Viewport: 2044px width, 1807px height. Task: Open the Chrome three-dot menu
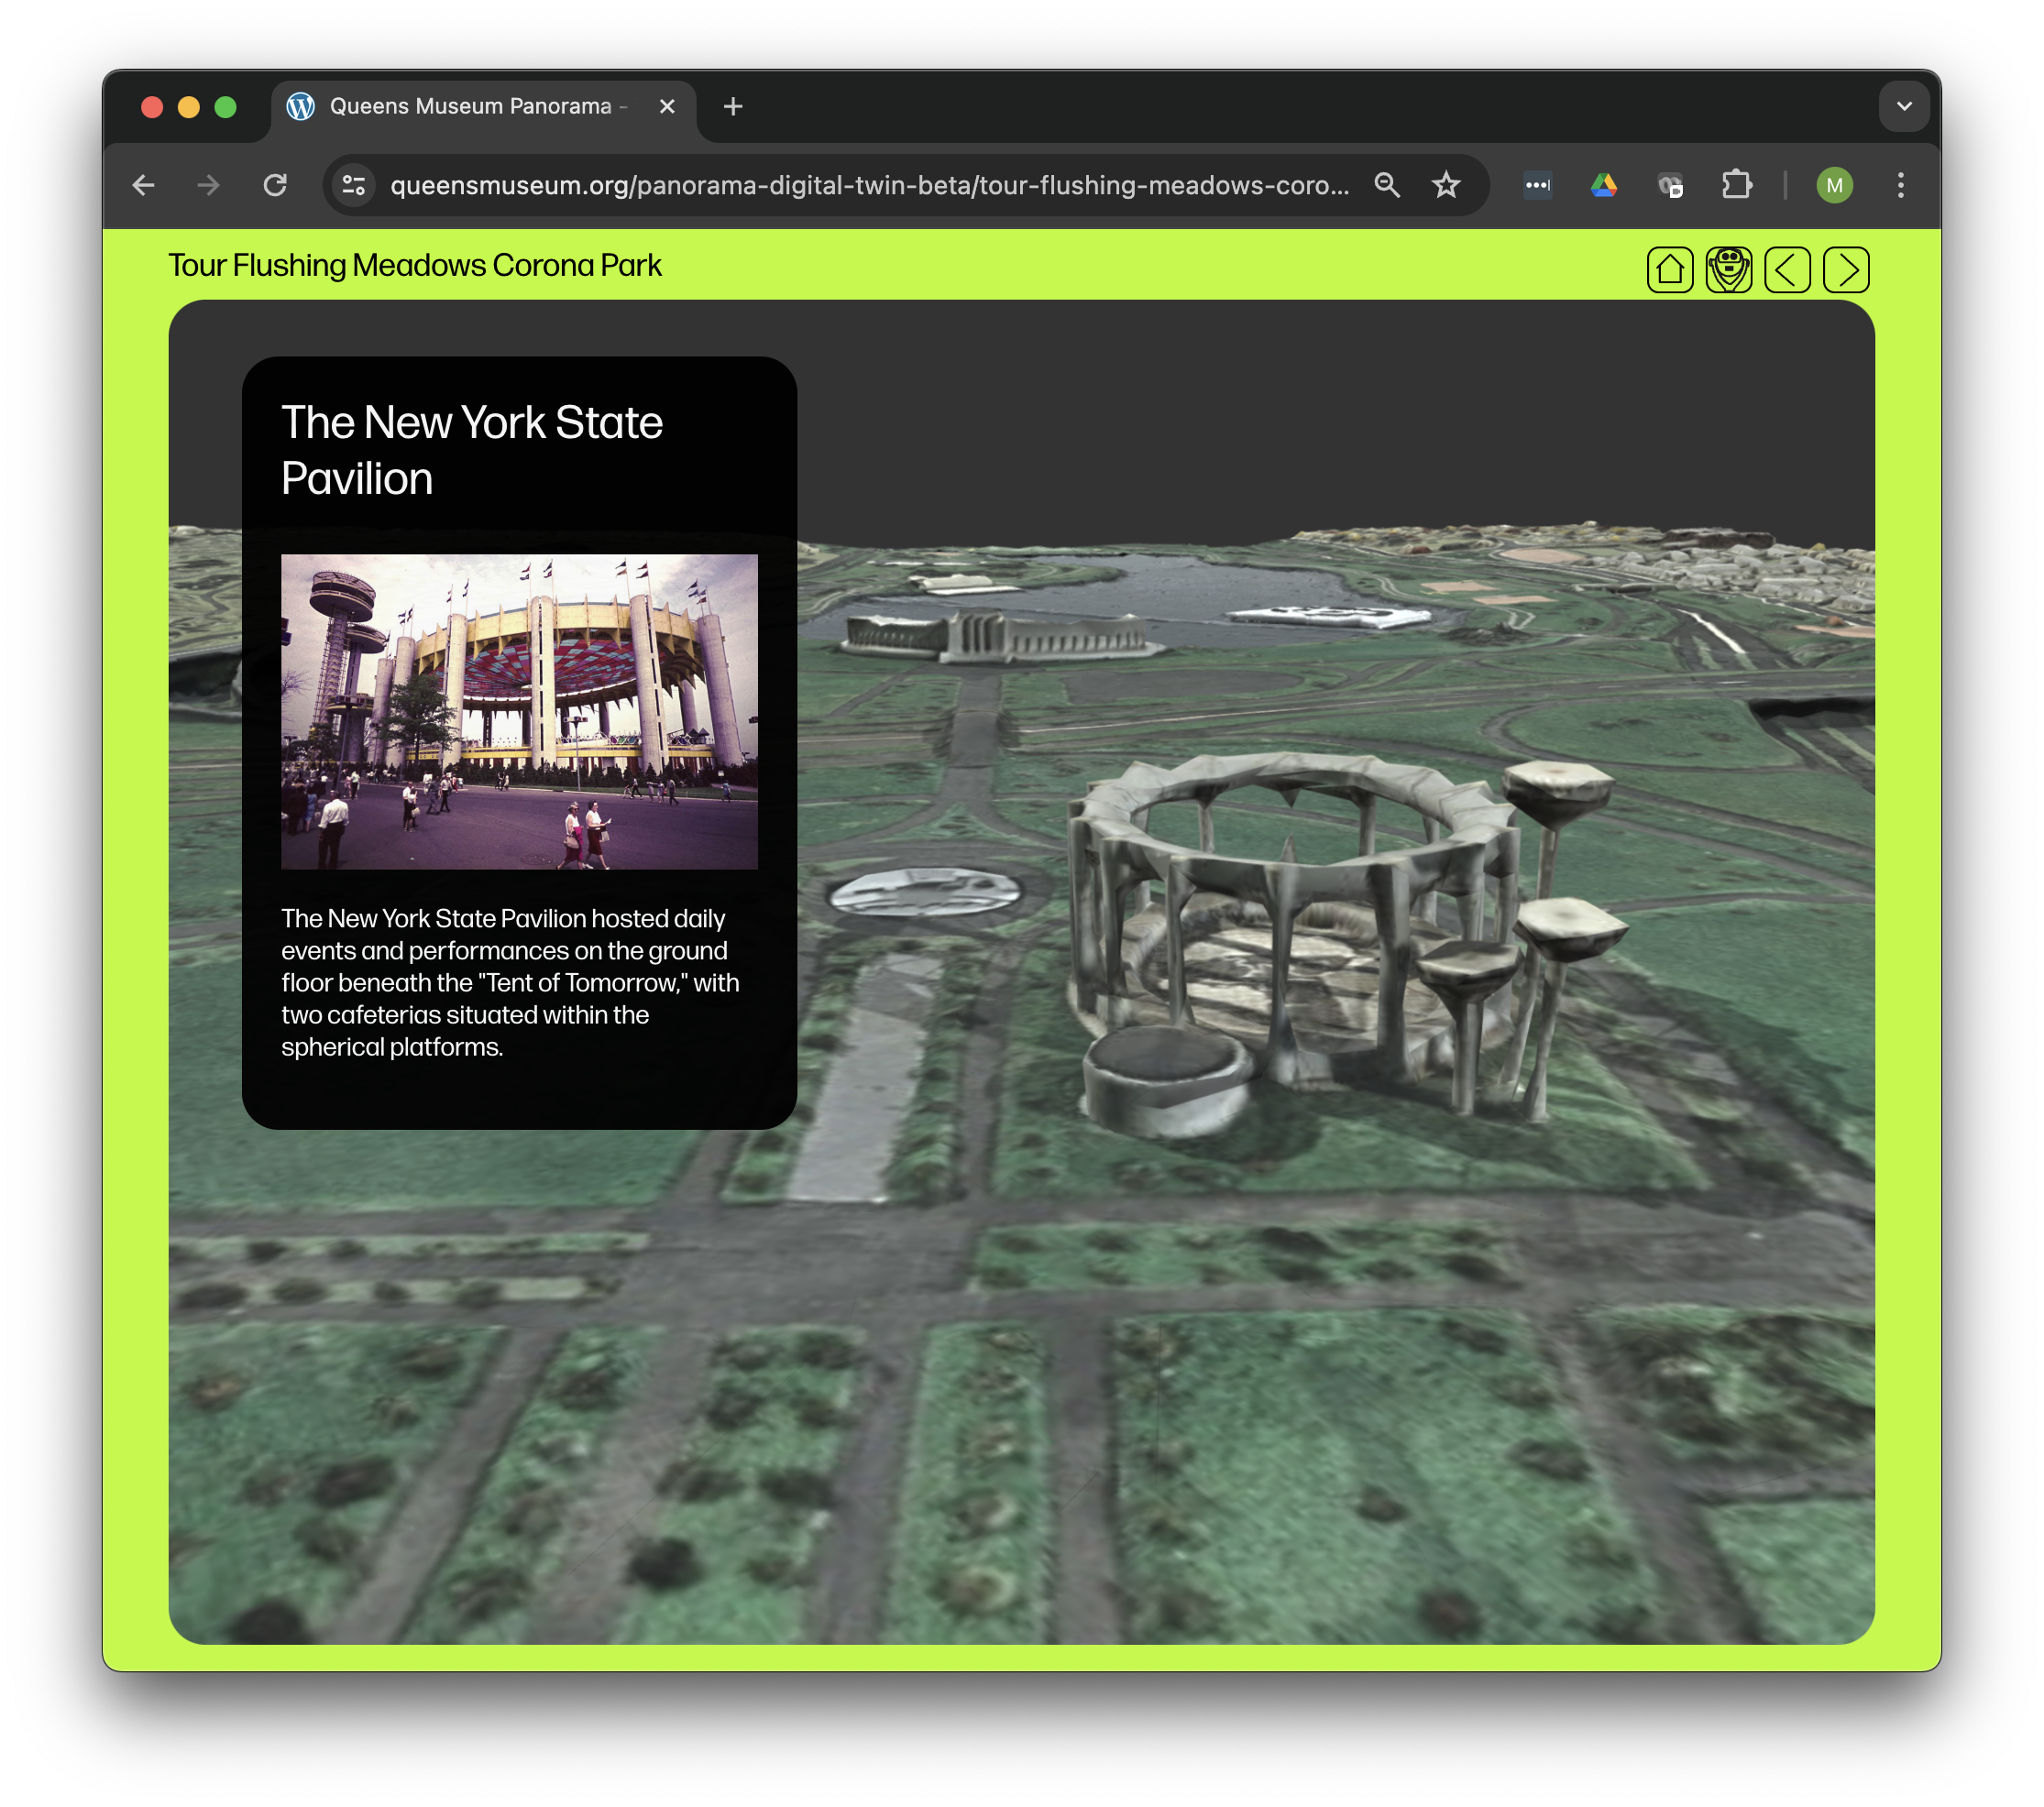click(x=1901, y=185)
